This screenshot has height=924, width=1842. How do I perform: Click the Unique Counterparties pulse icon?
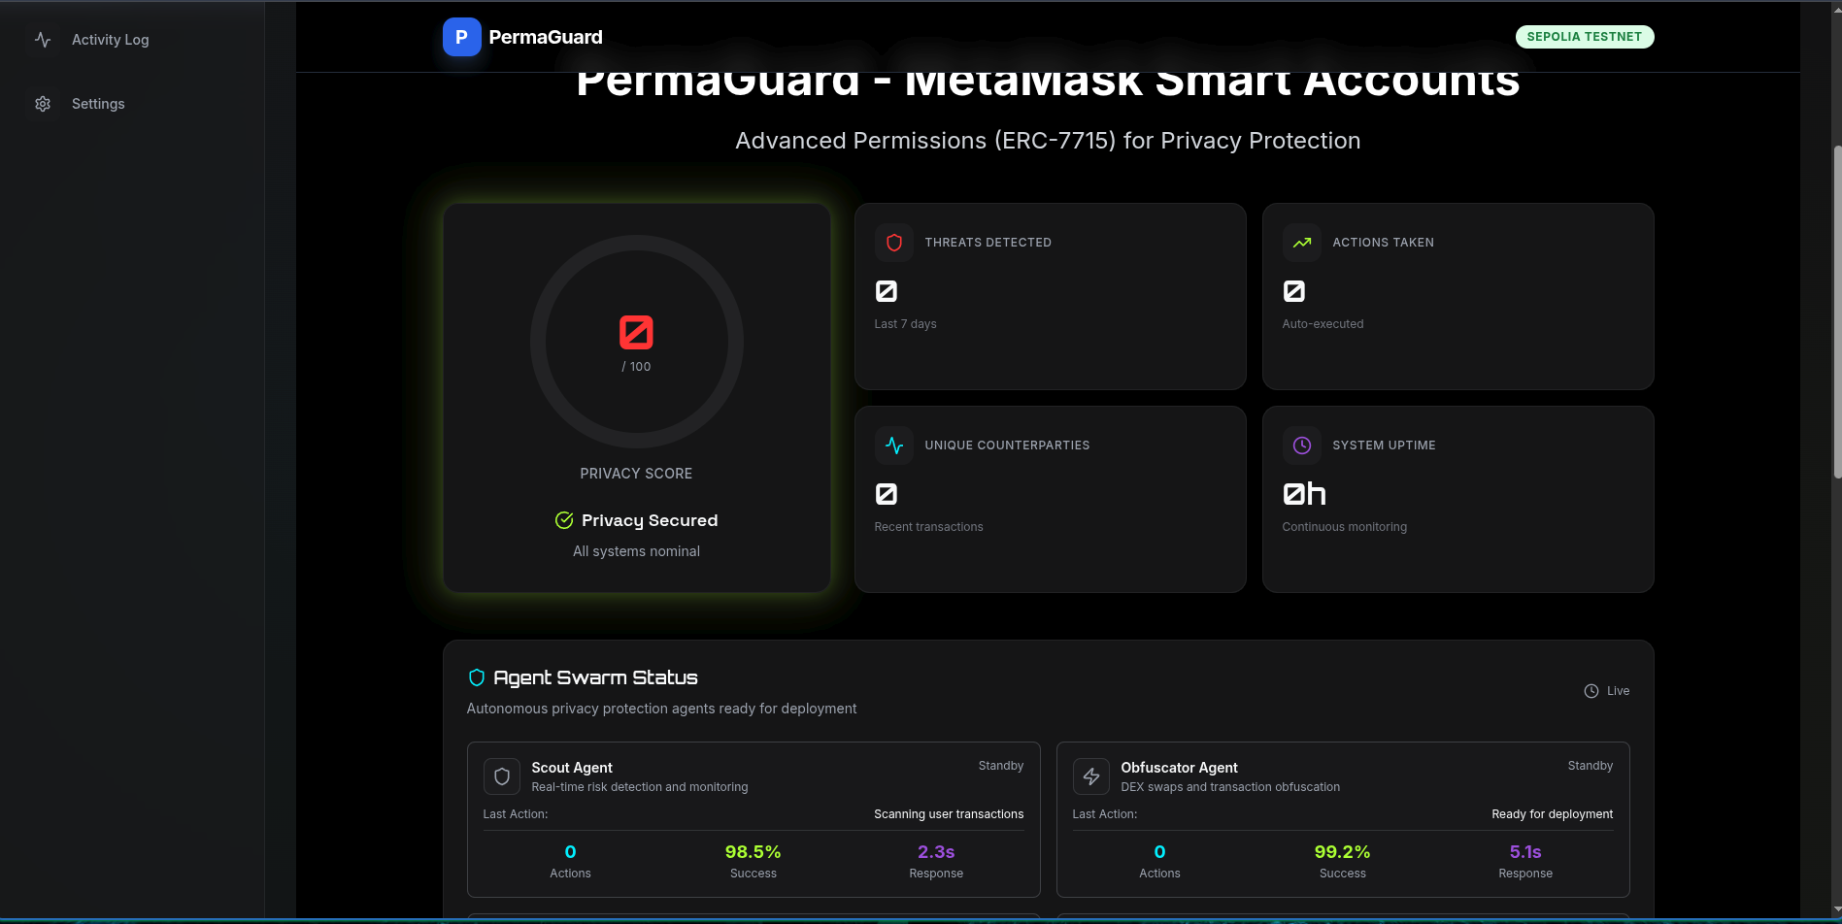click(x=894, y=445)
